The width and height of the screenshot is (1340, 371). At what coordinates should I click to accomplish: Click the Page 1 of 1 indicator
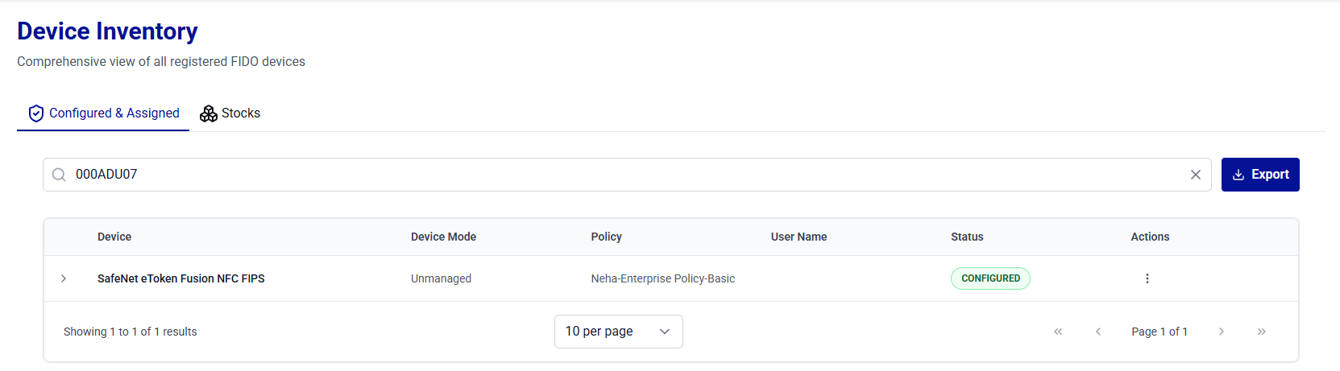click(x=1160, y=332)
